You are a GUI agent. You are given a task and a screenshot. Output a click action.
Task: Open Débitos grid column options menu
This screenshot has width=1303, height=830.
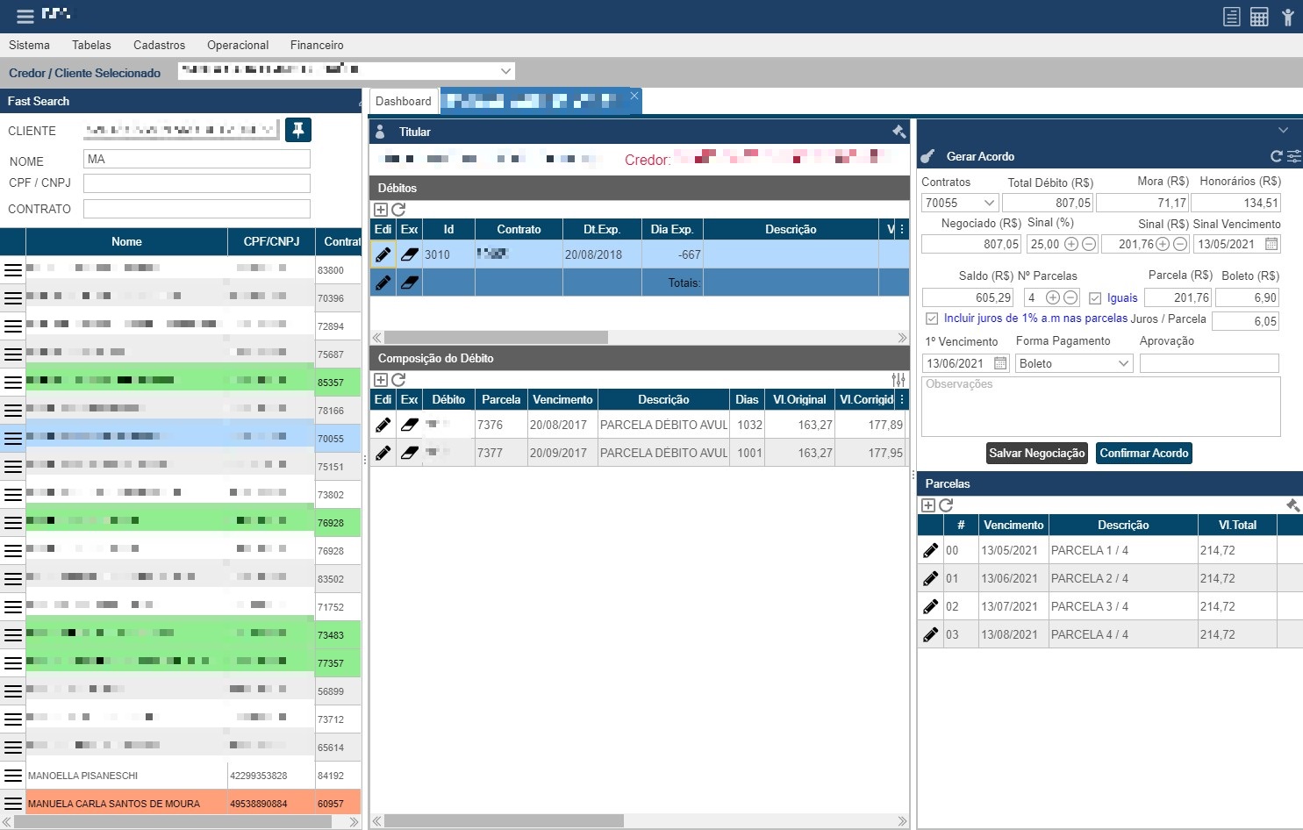[902, 229]
